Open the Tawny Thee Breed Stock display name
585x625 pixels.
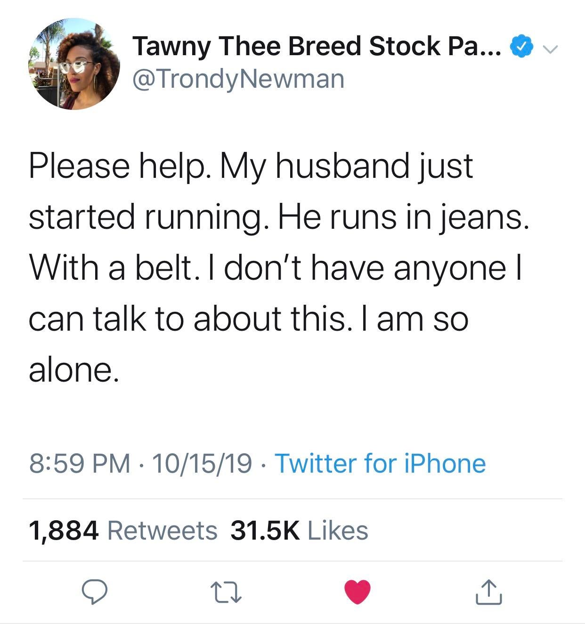click(306, 46)
